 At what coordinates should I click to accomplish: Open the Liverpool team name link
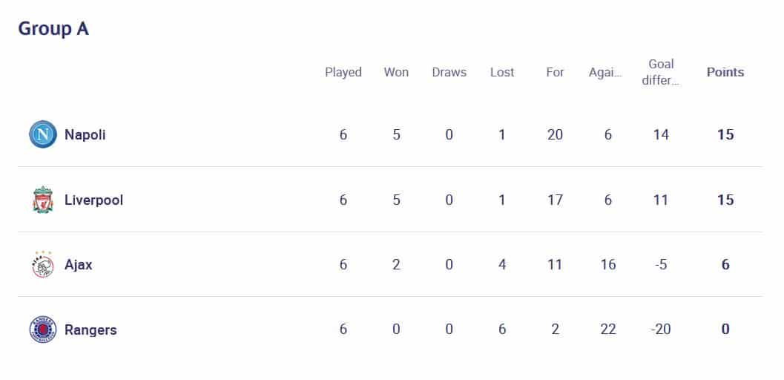94,200
